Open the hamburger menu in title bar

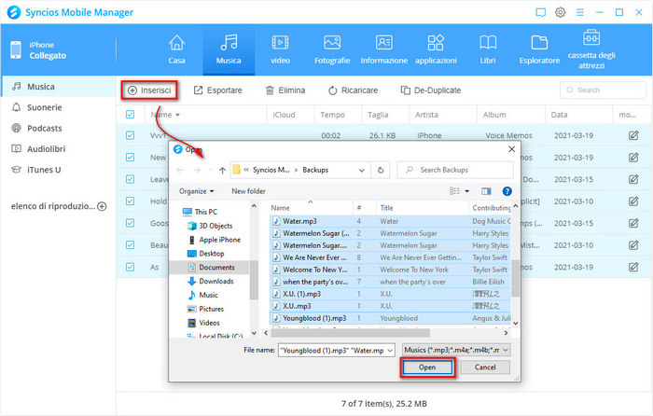[x=579, y=12]
